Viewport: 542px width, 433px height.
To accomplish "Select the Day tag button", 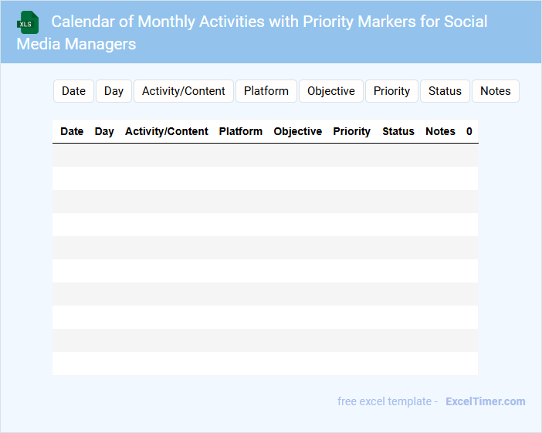I will (x=113, y=91).
